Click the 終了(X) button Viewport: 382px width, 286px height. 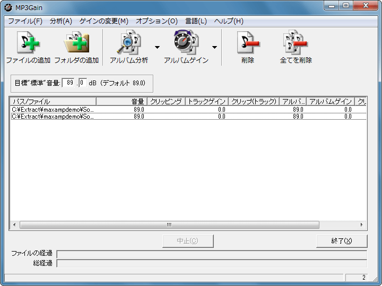342,241
